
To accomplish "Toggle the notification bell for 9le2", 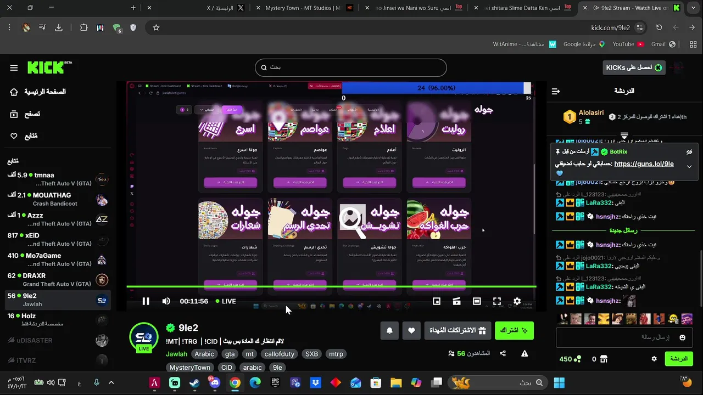I will [389, 330].
